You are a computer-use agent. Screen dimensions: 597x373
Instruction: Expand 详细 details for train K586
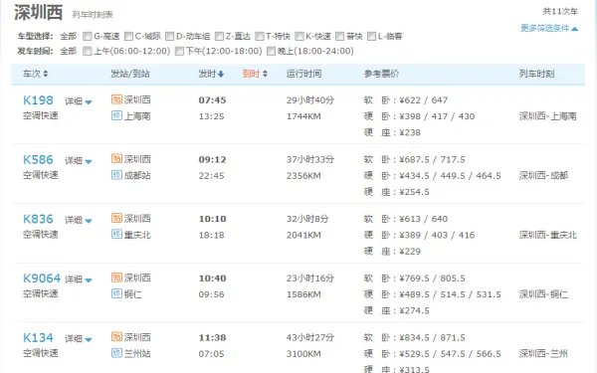click(x=78, y=160)
